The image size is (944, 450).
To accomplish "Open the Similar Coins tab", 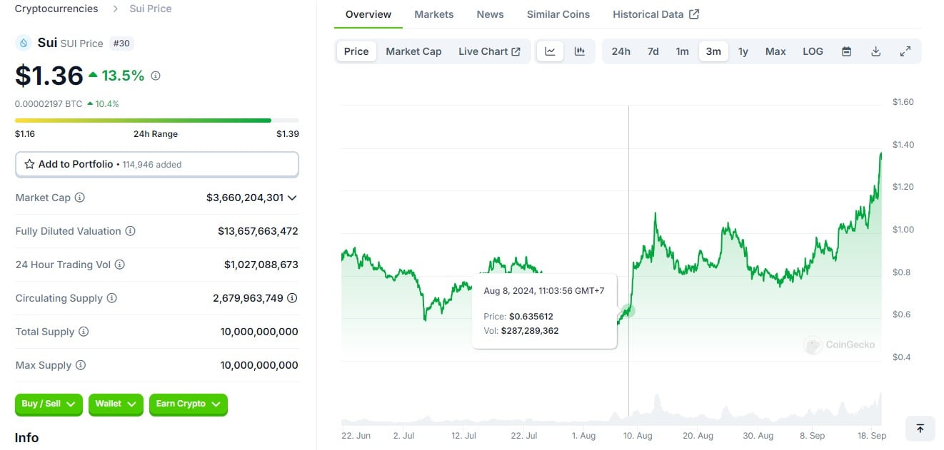I will (x=558, y=14).
